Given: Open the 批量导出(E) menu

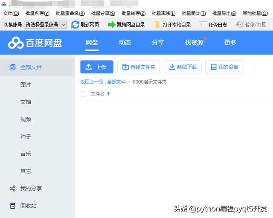Looking at the screenshot, I should coord(224,13).
